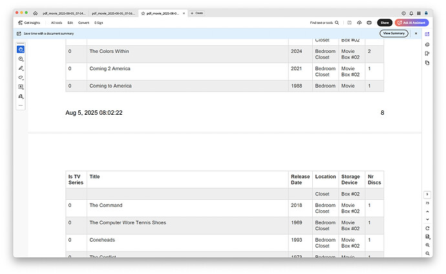Create a new tab
This screenshot has width=446, height=274.
point(197,13)
